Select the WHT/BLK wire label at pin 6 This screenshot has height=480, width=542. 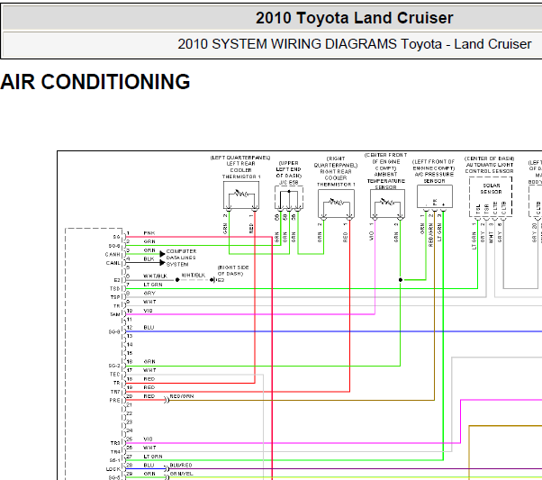[x=154, y=277]
